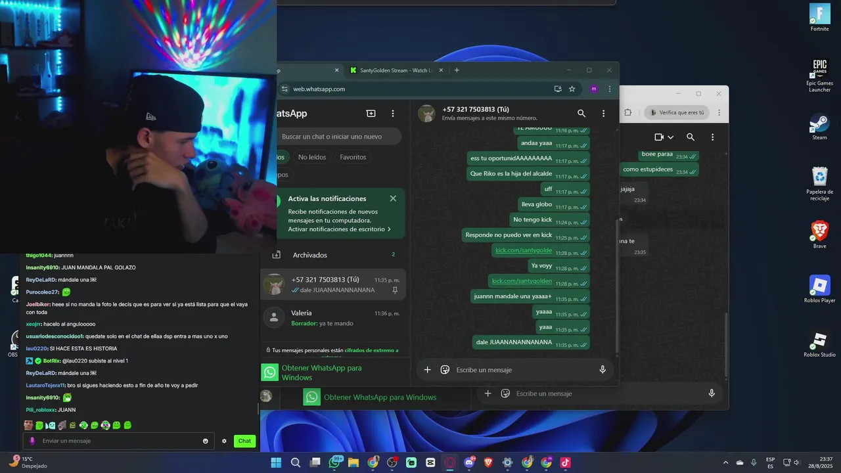The image size is (841, 473).
Task: Start video call in background WhatsApp window
Action: pyautogui.click(x=659, y=137)
